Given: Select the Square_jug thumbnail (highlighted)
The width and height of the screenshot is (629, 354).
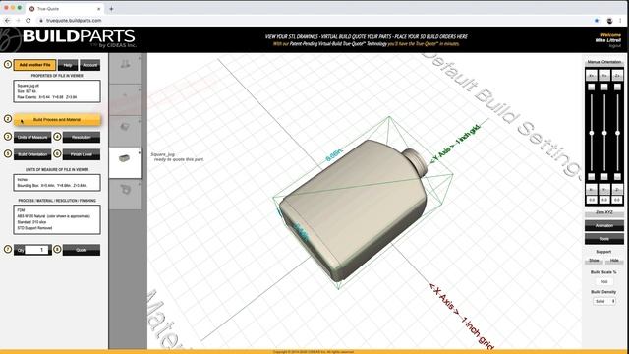Looking at the screenshot, I should [125, 162].
